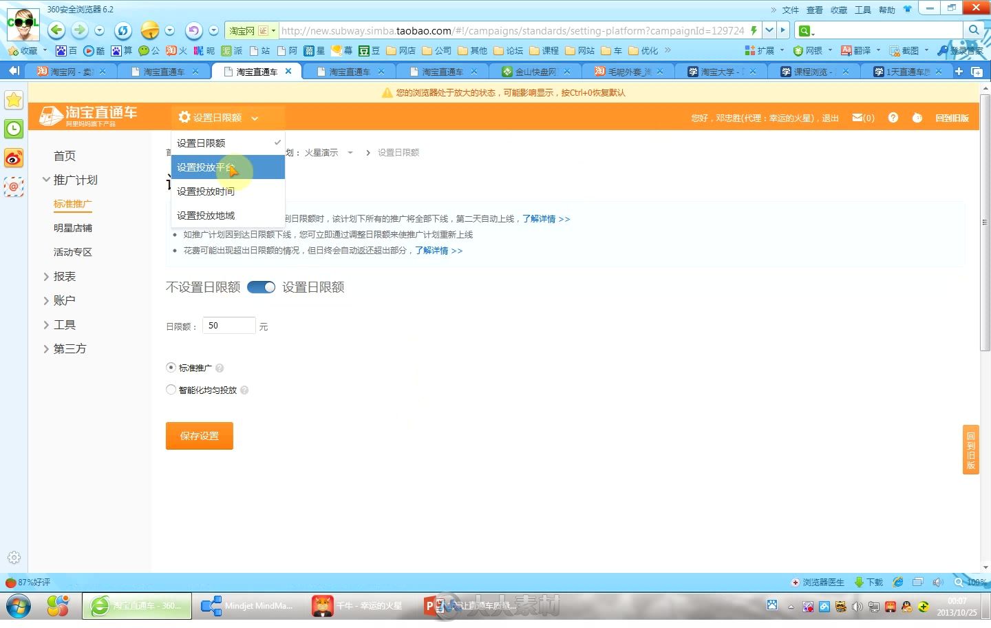Click the purple undo-close-tab icon
The height and width of the screenshot is (628, 991).
[194, 30]
